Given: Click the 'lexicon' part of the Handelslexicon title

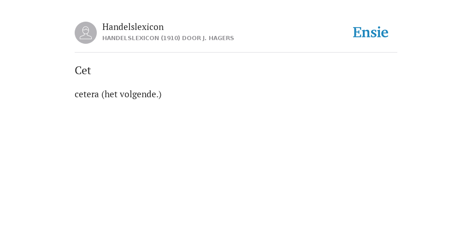Looking at the screenshot, I should [149, 27].
